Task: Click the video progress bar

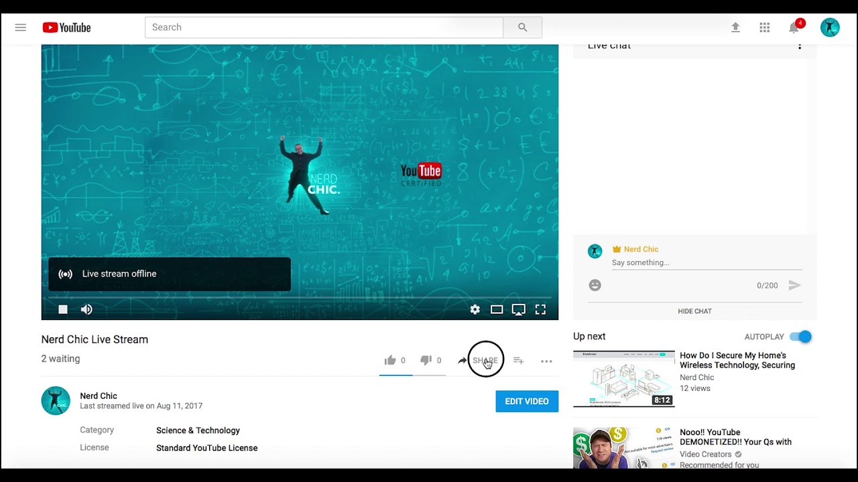Action: click(300, 297)
